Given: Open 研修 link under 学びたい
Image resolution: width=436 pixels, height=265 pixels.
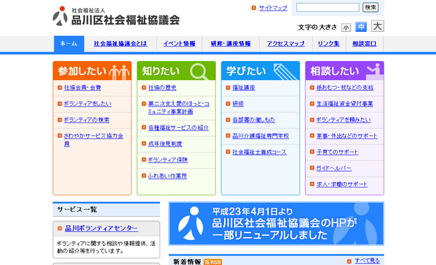Looking at the screenshot, I should (x=238, y=104).
